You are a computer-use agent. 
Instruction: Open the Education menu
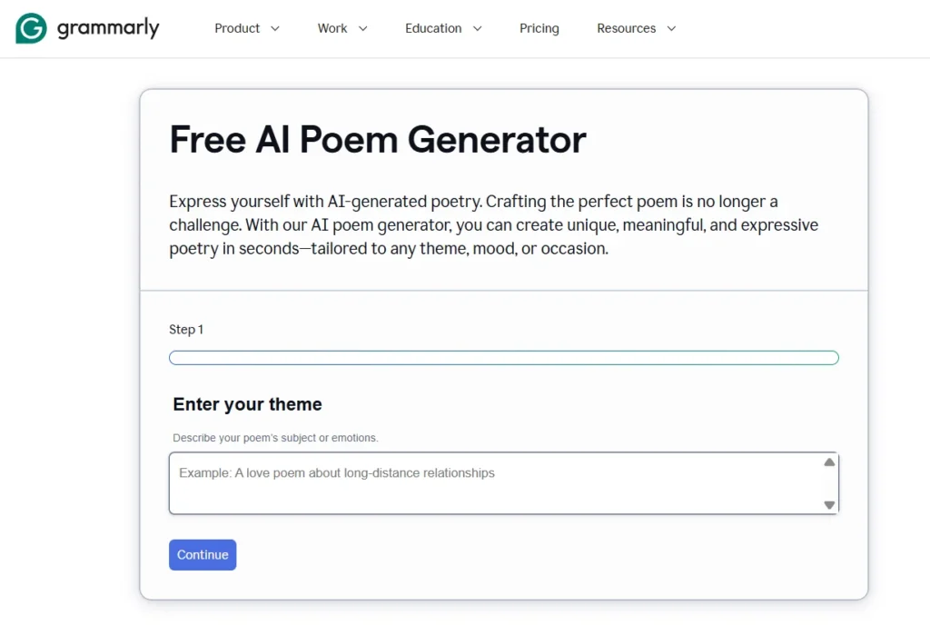[x=433, y=28]
